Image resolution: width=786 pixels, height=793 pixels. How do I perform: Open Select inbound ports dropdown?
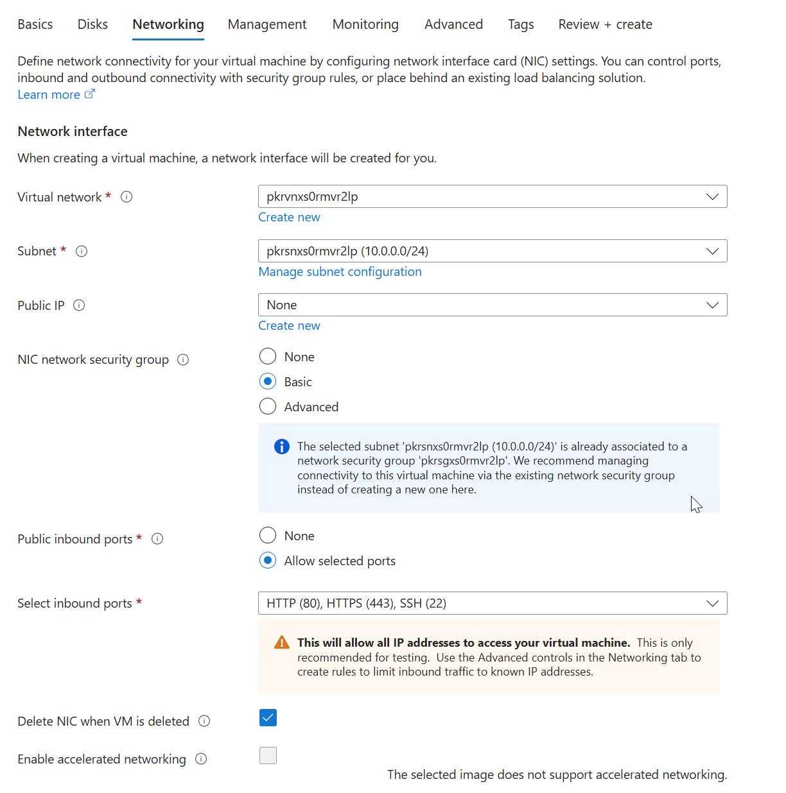(492, 603)
